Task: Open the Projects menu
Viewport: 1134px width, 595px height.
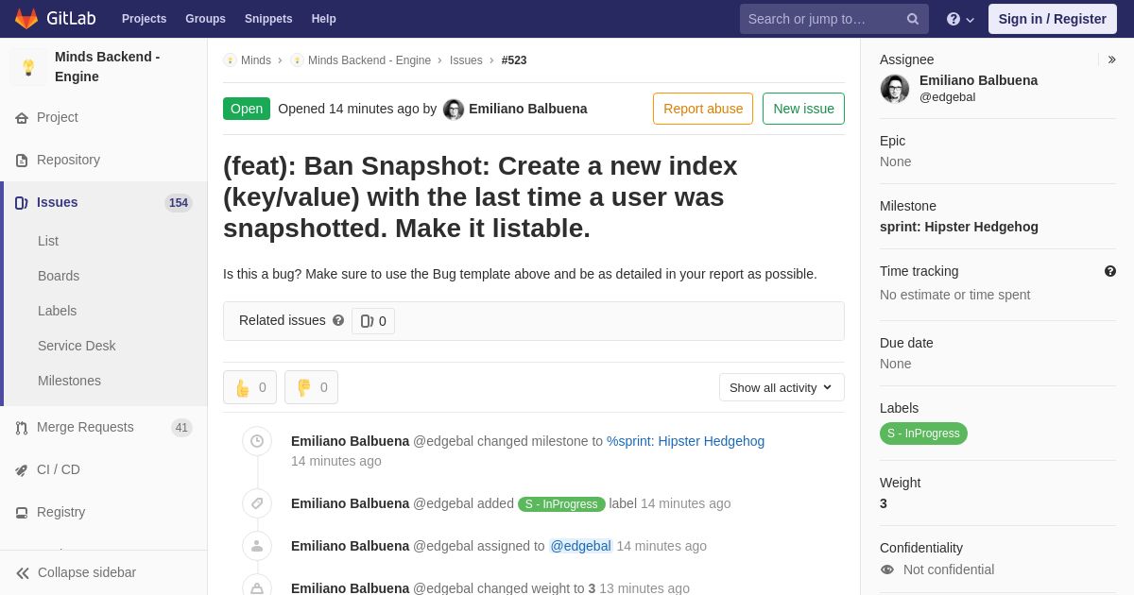Action: click(x=144, y=19)
